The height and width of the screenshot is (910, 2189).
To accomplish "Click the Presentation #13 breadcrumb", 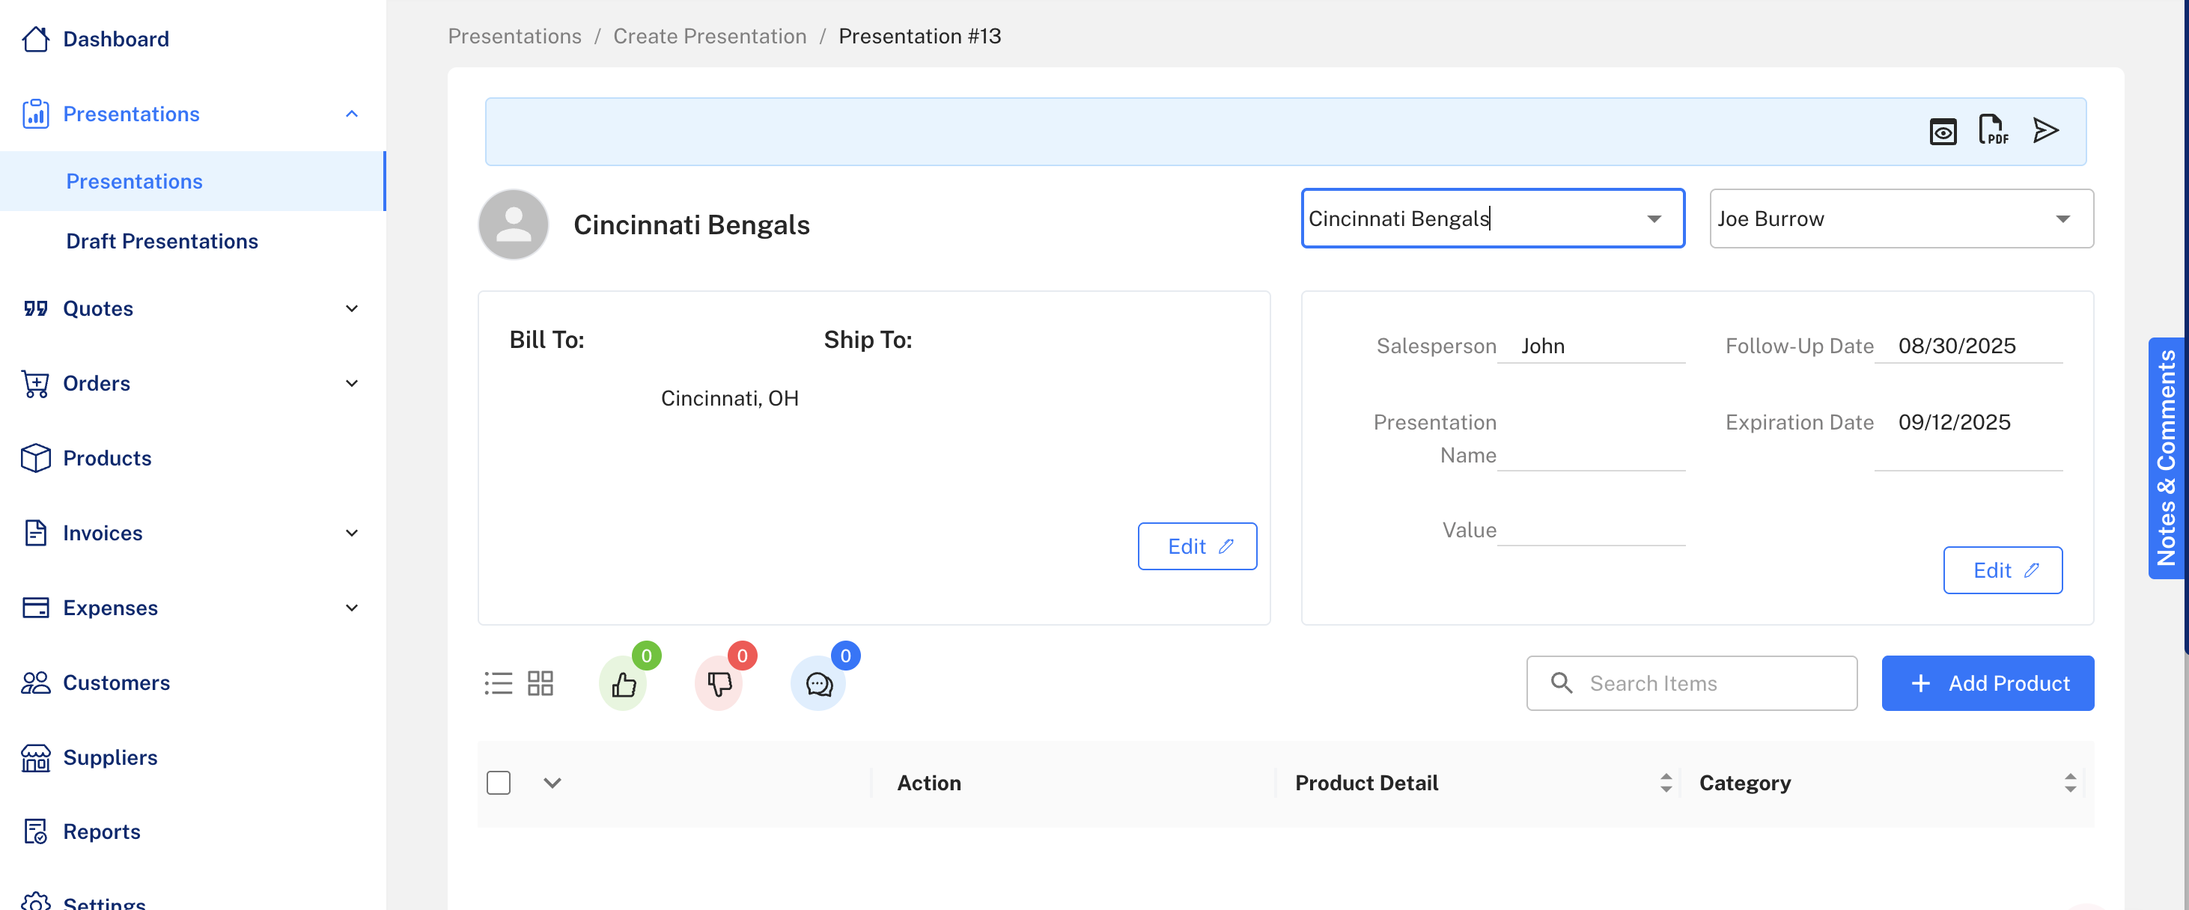I will (920, 37).
